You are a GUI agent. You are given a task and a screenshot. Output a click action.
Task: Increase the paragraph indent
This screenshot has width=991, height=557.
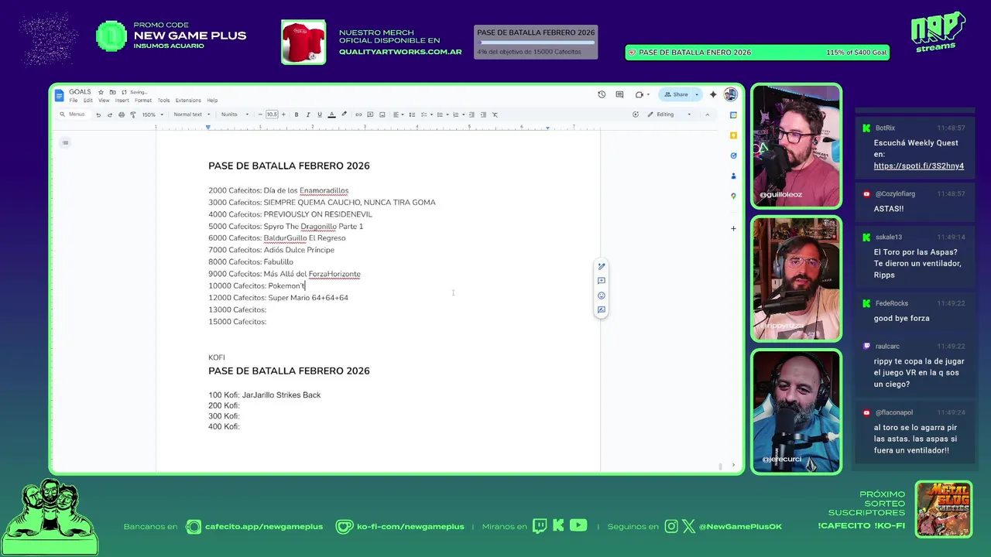click(x=483, y=114)
